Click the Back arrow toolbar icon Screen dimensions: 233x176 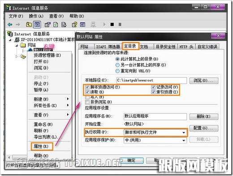(10, 24)
